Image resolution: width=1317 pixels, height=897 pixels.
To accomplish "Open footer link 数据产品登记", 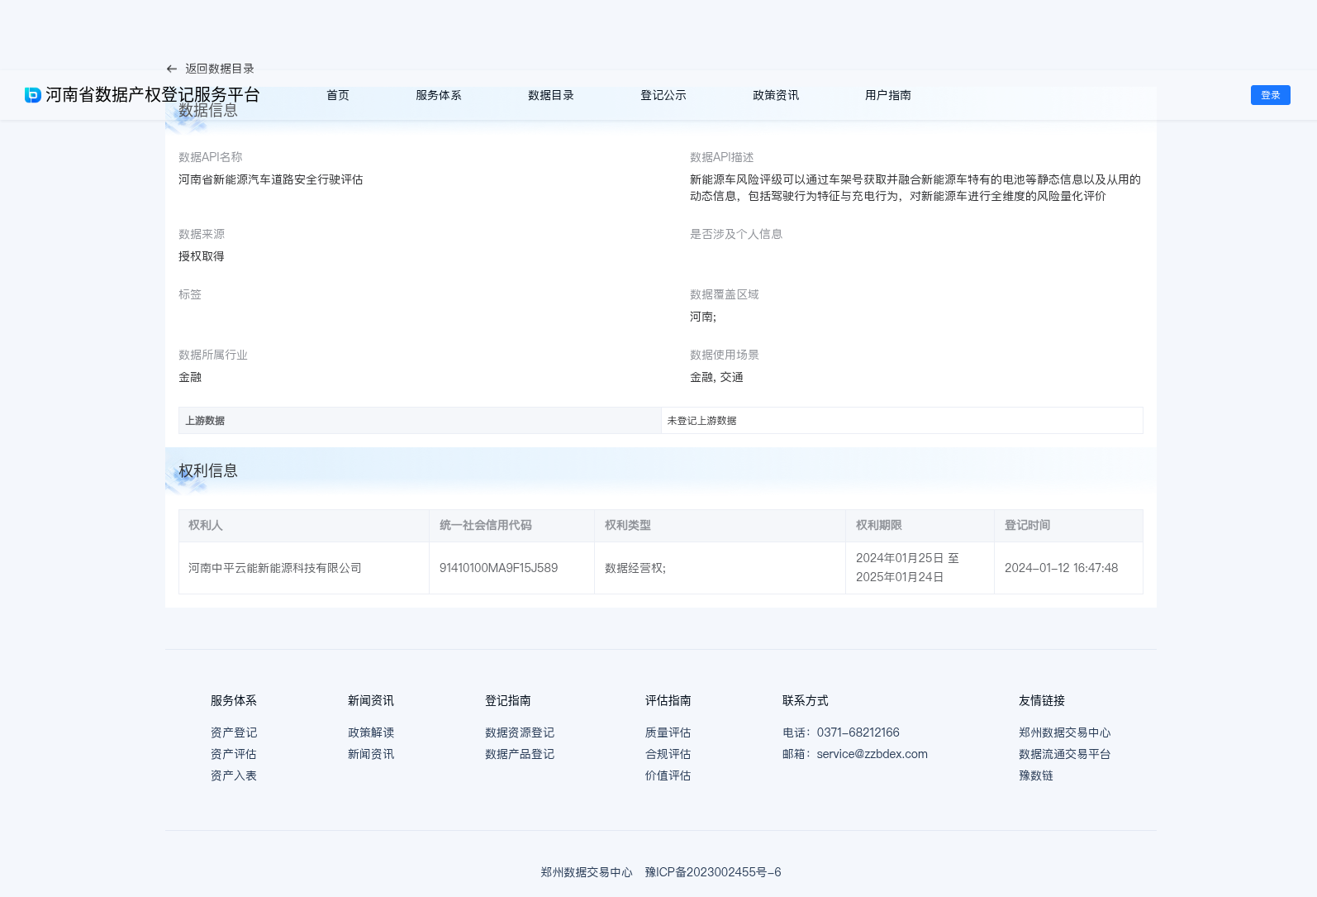I will coord(520,754).
